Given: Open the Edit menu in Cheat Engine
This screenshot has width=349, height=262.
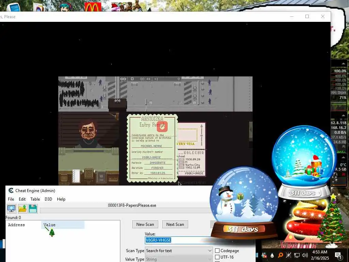Looking at the screenshot, I should 22,199.
